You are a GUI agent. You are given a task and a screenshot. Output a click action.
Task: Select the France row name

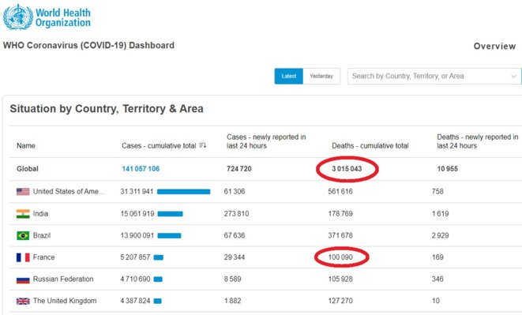tap(43, 257)
